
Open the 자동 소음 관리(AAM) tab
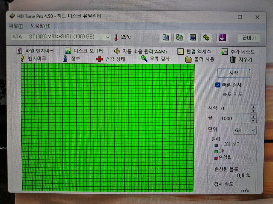140,51
